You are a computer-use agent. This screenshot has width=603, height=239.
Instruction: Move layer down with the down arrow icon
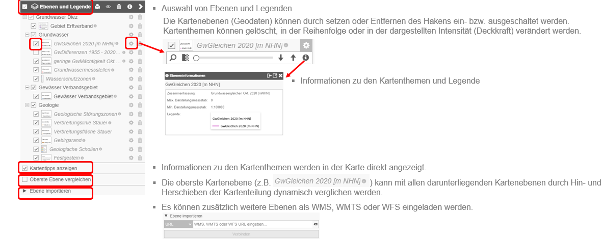click(x=281, y=58)
